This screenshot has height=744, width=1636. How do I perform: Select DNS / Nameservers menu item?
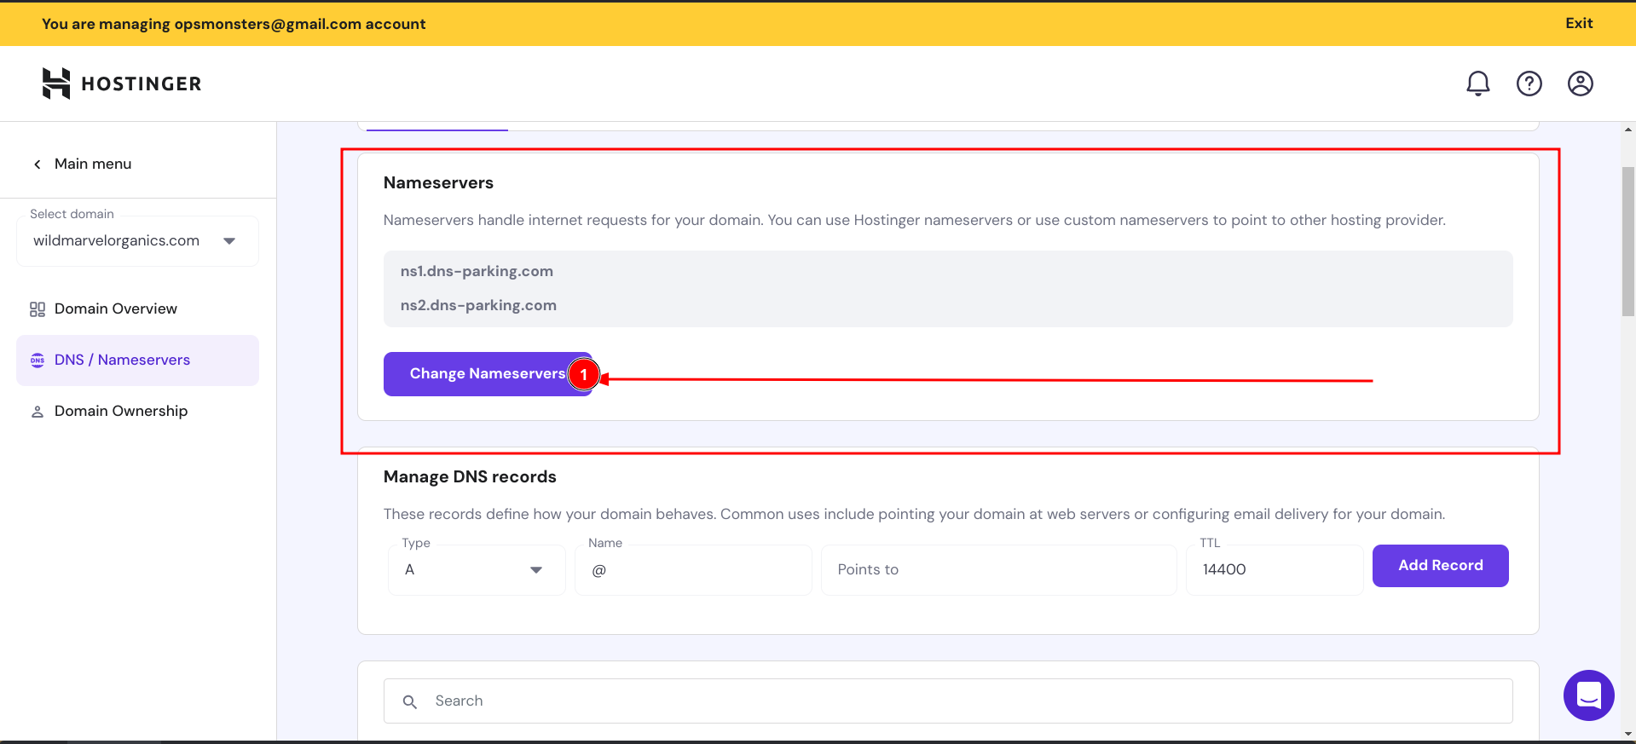coord(122,360)
